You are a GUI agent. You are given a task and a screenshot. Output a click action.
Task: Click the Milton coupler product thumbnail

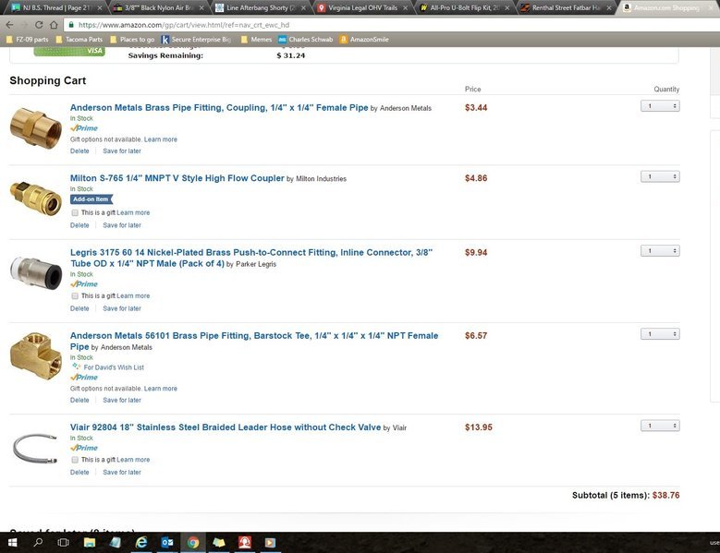click(36, 198)
